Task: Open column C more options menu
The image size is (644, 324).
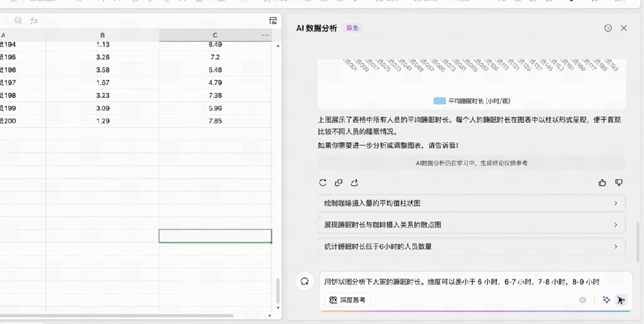Action: pos(265,35)
